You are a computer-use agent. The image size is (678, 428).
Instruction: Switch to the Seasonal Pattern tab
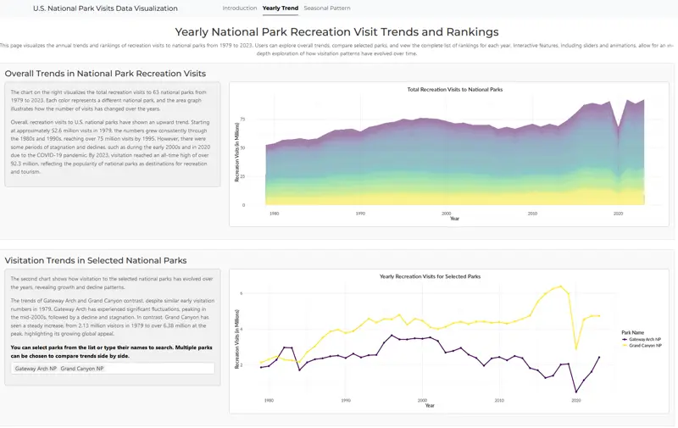(x=326, y=8)
